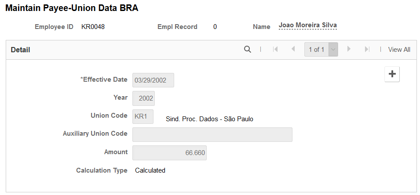Click the Auxiliary Union Code field
The image size is (420, 195).
tap(212, 134)
